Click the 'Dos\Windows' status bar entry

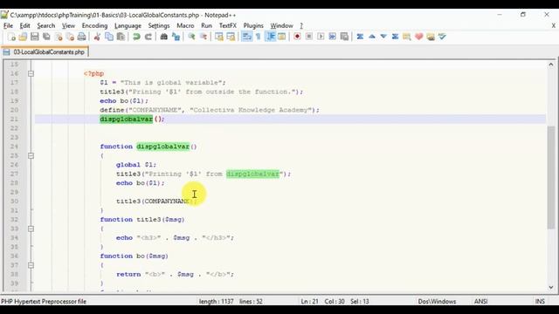pos(437,302)
